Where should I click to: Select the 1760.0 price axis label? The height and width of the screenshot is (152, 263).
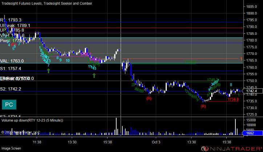pyautogui.click(x=252, y=68)
